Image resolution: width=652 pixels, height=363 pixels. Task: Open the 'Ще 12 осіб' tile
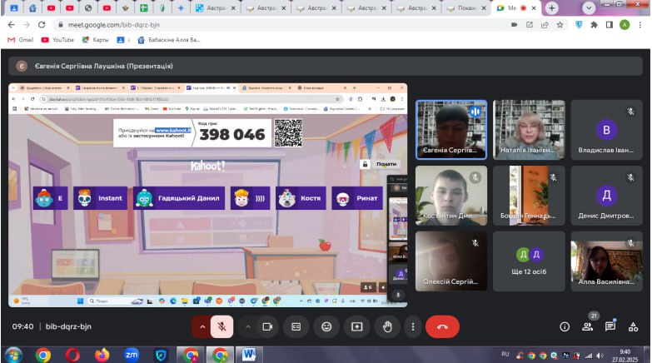pyautogui.click(x=529, y=261)
